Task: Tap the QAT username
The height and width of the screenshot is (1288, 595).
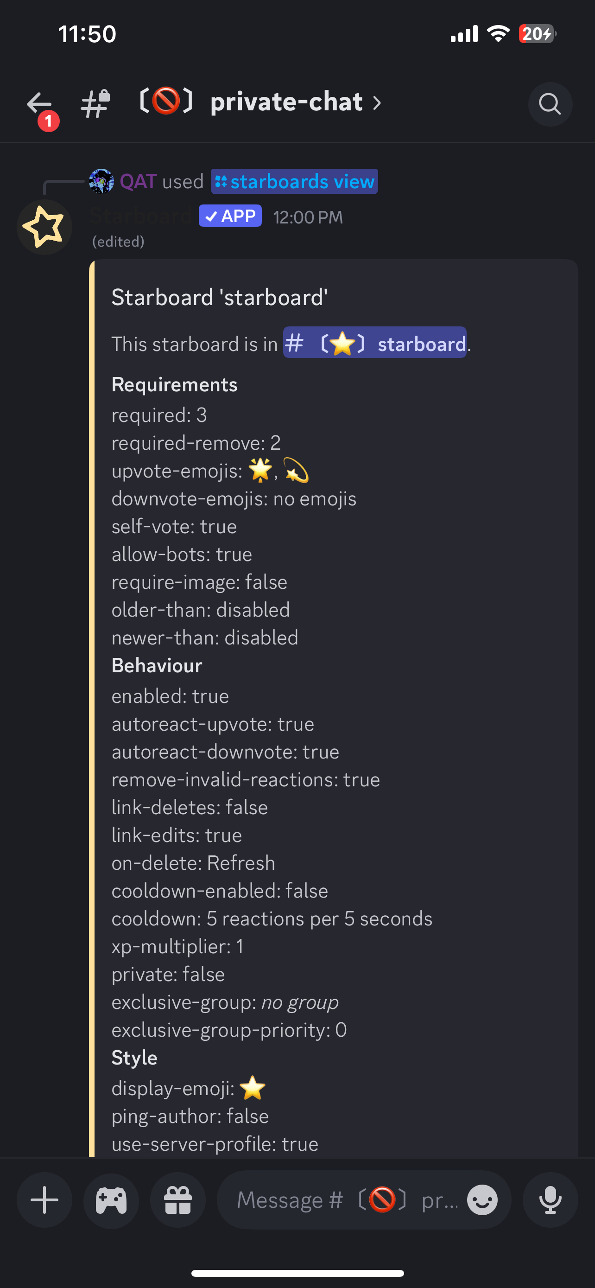Action: point(139,181)
